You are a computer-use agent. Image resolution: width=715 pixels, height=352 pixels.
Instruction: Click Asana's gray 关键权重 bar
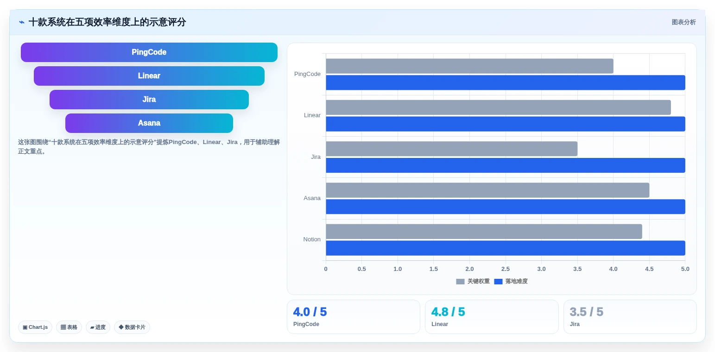click(x=487, y=190)
